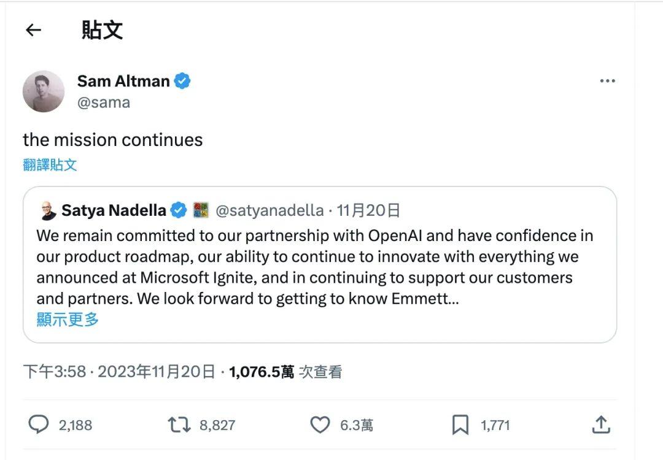Image resolution: width=663 pixels, height=460 pixels.
Task: Click the colorful affiliation badge beside Satya Nadella
Action: [201, 210]
